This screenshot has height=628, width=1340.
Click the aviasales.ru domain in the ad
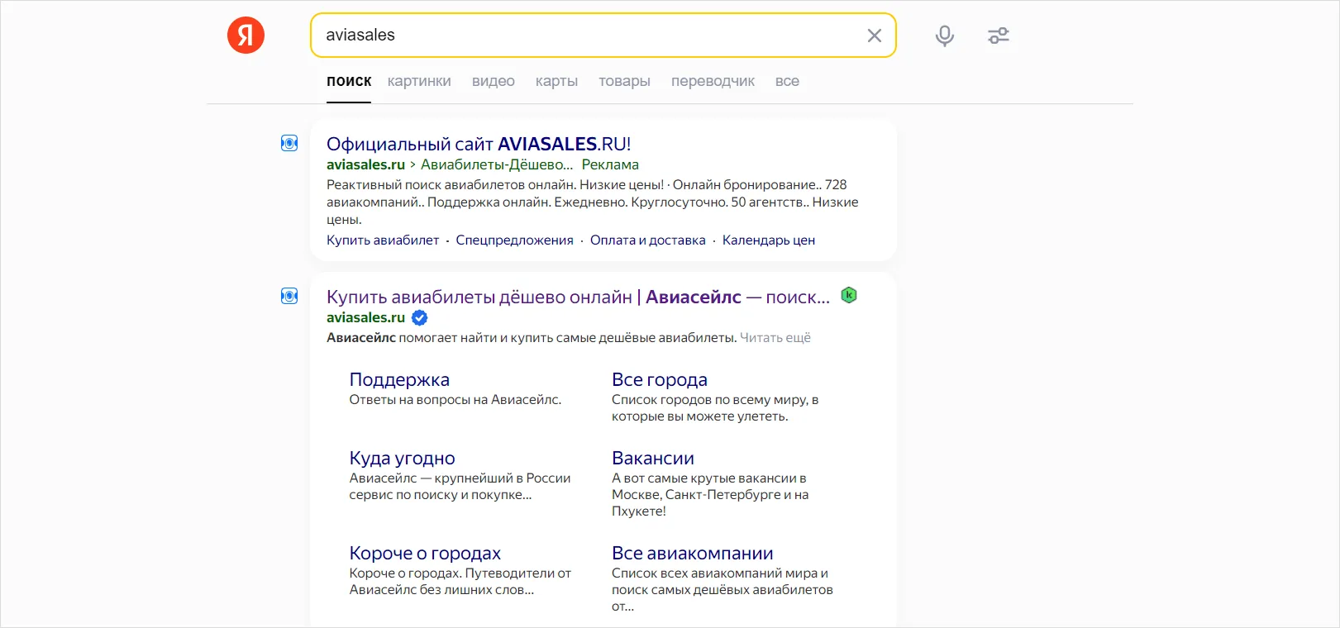(365, 164)
